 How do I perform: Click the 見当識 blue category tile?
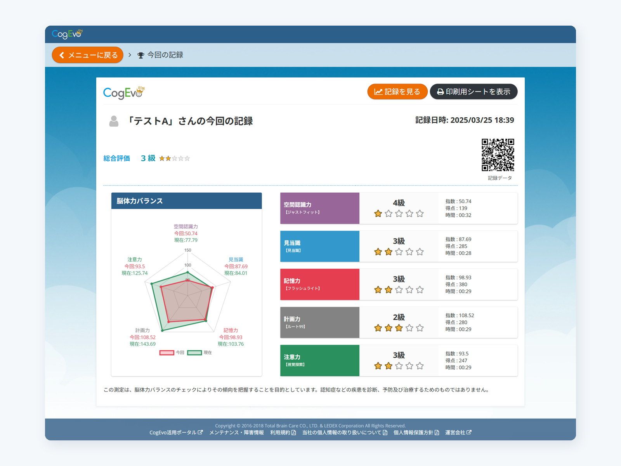320,246
